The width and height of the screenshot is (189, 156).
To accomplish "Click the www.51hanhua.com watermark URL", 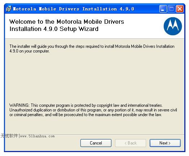I will 37,136.
